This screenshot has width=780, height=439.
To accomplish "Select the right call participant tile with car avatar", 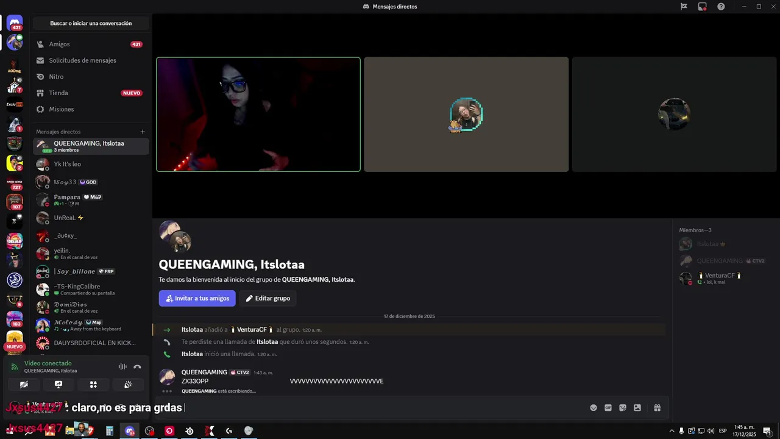I will [675, 115].
